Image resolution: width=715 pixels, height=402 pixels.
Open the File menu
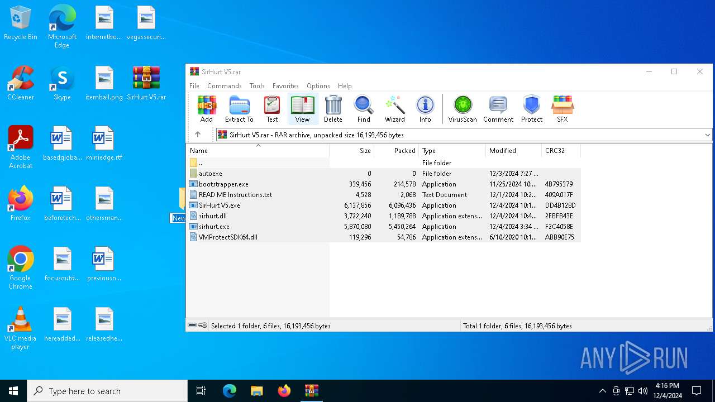coord(194,86)
